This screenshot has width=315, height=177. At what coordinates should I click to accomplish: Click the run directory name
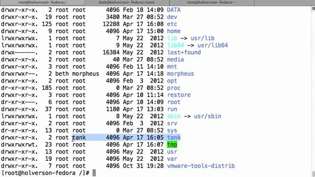172,109
